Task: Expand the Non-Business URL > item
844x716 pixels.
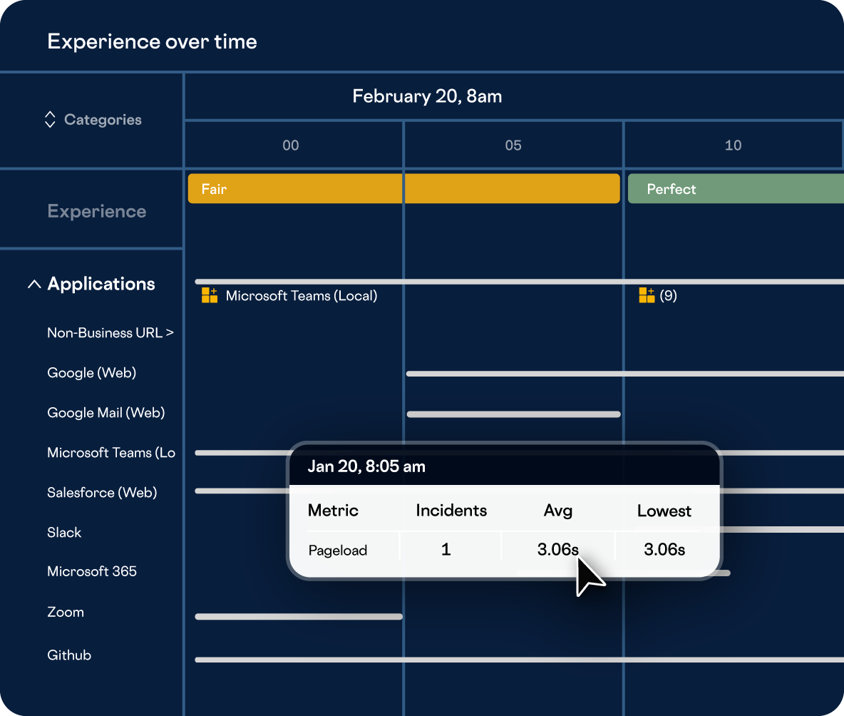Action: [110, 333]
